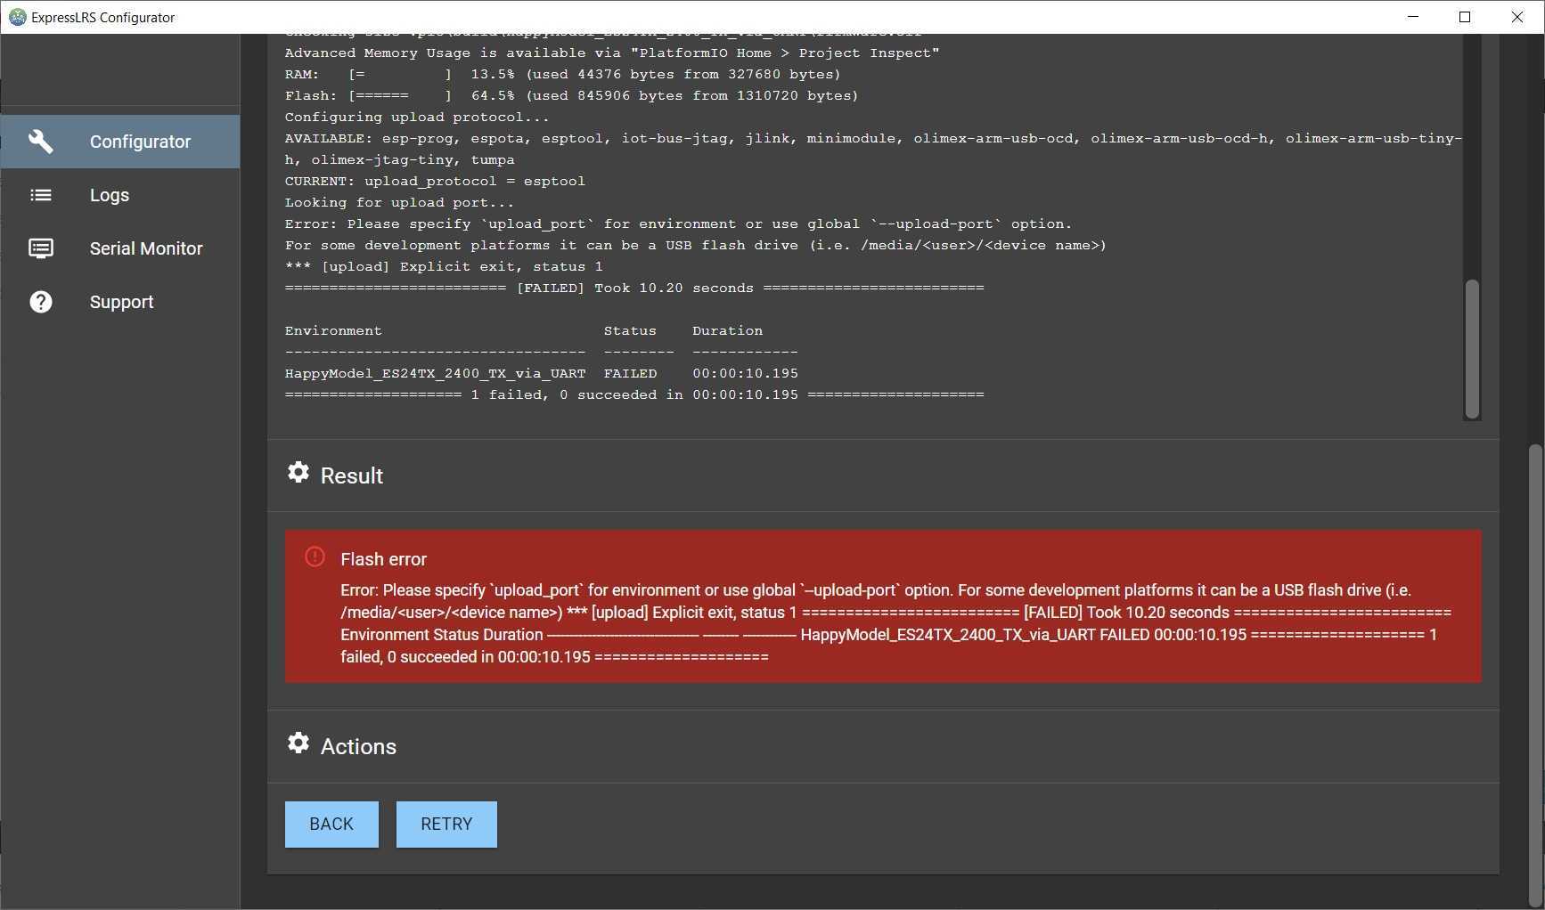Click the Support question mark icon
Viewport: 1545px width, 910px height.
coord(41,302)
